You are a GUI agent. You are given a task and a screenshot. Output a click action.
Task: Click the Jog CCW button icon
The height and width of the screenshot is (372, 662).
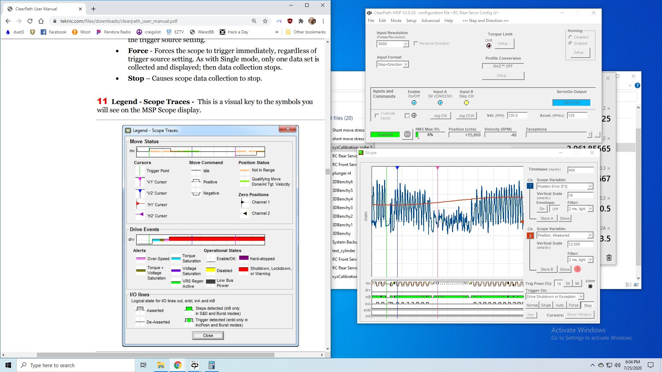pyautogui.click(x=466, y=115)
